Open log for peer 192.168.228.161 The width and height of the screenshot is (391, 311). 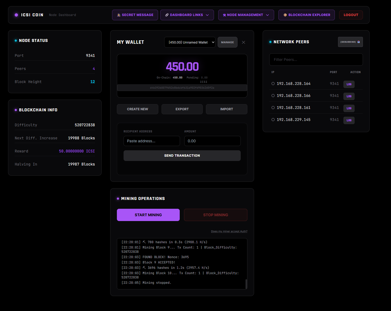(349, 108)
